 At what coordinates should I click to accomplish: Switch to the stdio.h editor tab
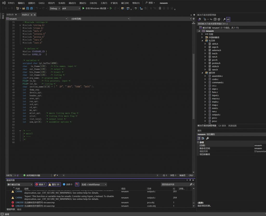(10, 15)
